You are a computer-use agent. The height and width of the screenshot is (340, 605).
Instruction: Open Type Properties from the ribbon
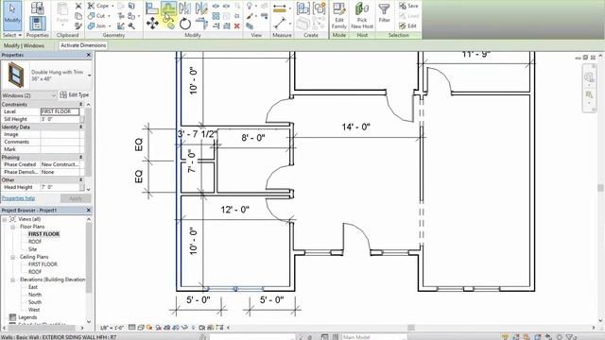[38, 8]
